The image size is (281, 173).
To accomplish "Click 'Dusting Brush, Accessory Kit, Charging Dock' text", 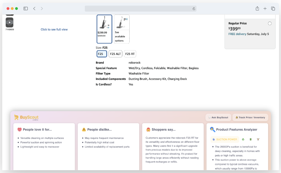I will pos(157,79).
